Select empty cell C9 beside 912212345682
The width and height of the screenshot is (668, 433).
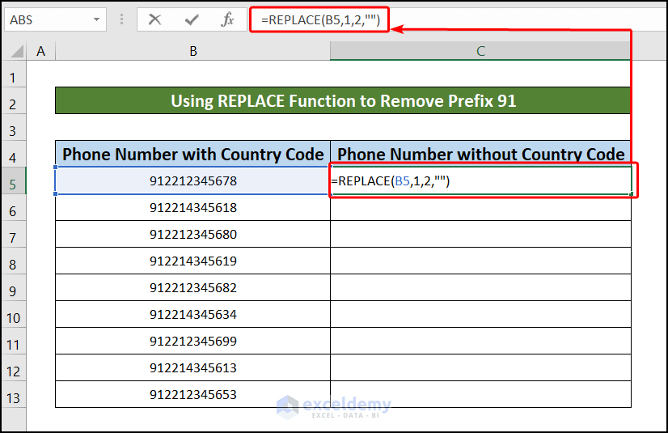pyautogui.click(x=480, y=287)
